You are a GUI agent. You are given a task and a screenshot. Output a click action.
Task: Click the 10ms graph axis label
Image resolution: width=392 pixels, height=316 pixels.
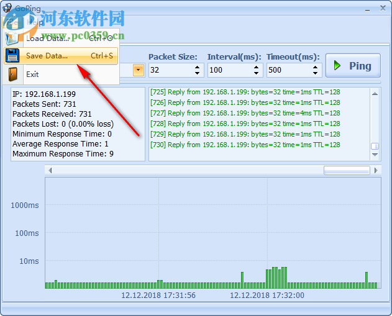pyautogui.click(x=29, y=261)
